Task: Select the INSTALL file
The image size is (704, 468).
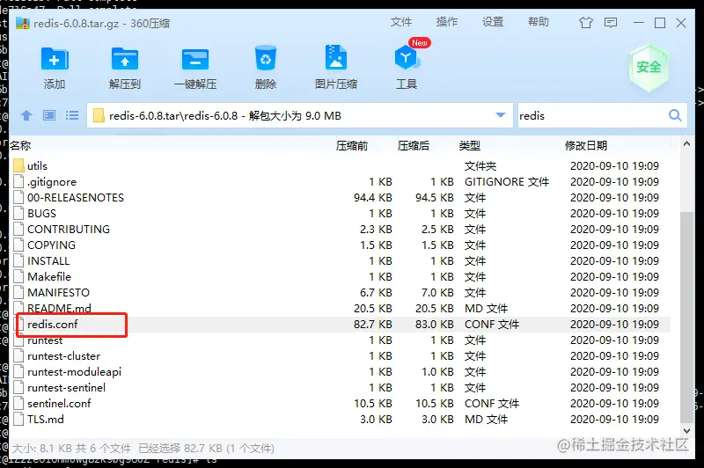Action: coord(48,260)
